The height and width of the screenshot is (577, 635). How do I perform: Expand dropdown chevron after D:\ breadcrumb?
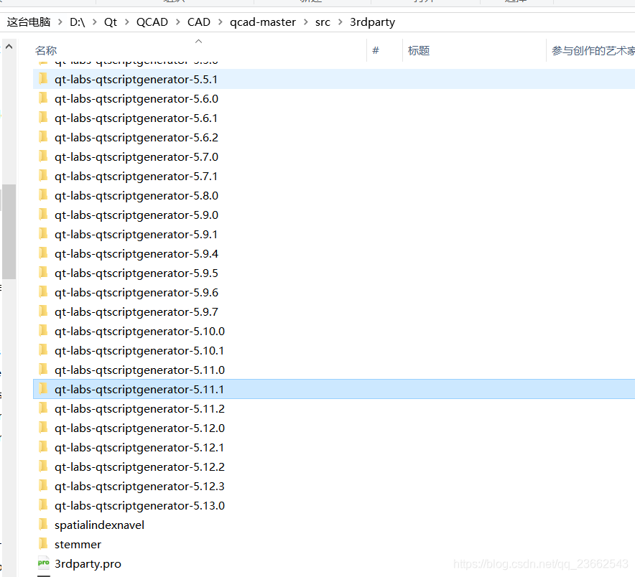pyautogui.click(x=94, y=22)
